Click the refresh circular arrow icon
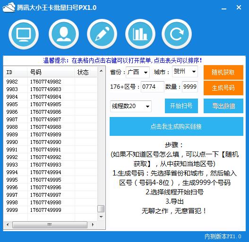The image size is (249, 242). [x=177, y=34]
